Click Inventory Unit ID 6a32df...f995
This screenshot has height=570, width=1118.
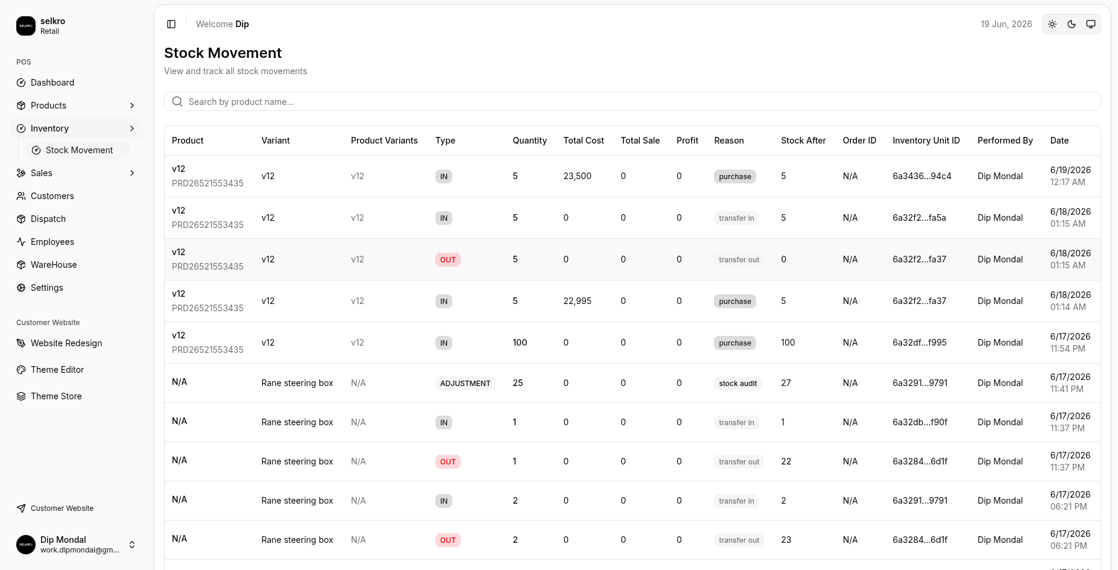[920, 343]
